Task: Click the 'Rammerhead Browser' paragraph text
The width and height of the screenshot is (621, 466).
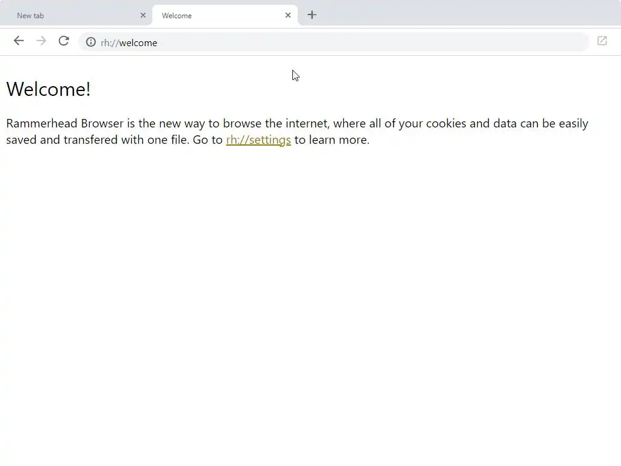Action: (x=297, y=132)
